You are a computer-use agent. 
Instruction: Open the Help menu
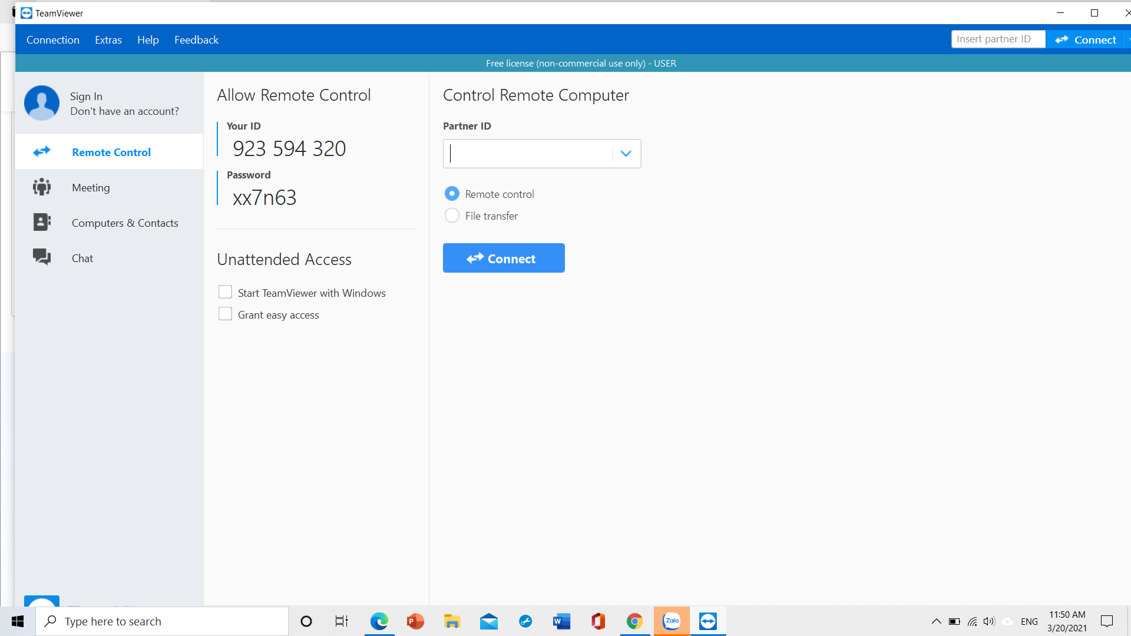click(x=148, y=39)
